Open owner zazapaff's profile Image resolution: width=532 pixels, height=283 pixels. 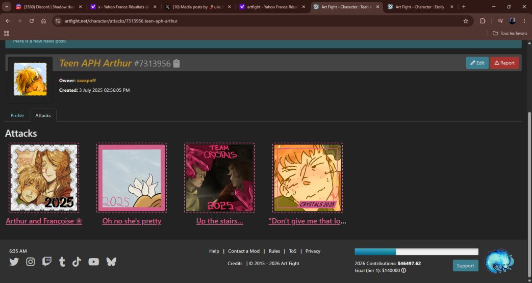[x=86, y=81]
